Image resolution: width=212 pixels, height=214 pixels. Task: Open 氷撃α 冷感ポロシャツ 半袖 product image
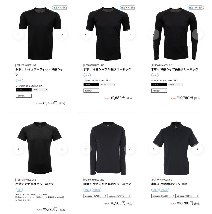(176, 148)
